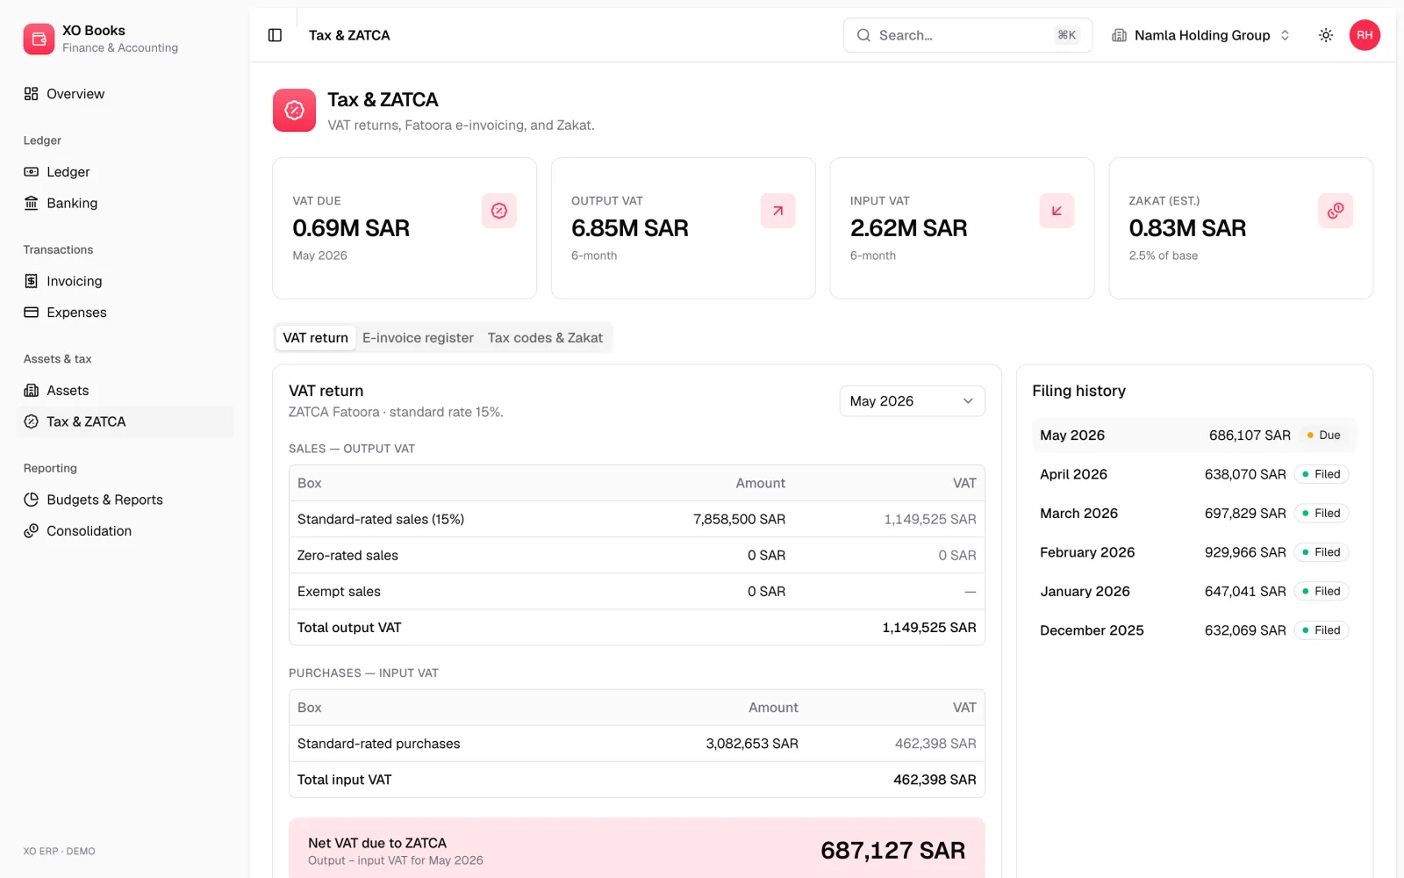Image resolution: width=1404 pixels, height=878 pixels.
Task: Click the Tax & ZATCA header badge icon
Action: [294, 110]
